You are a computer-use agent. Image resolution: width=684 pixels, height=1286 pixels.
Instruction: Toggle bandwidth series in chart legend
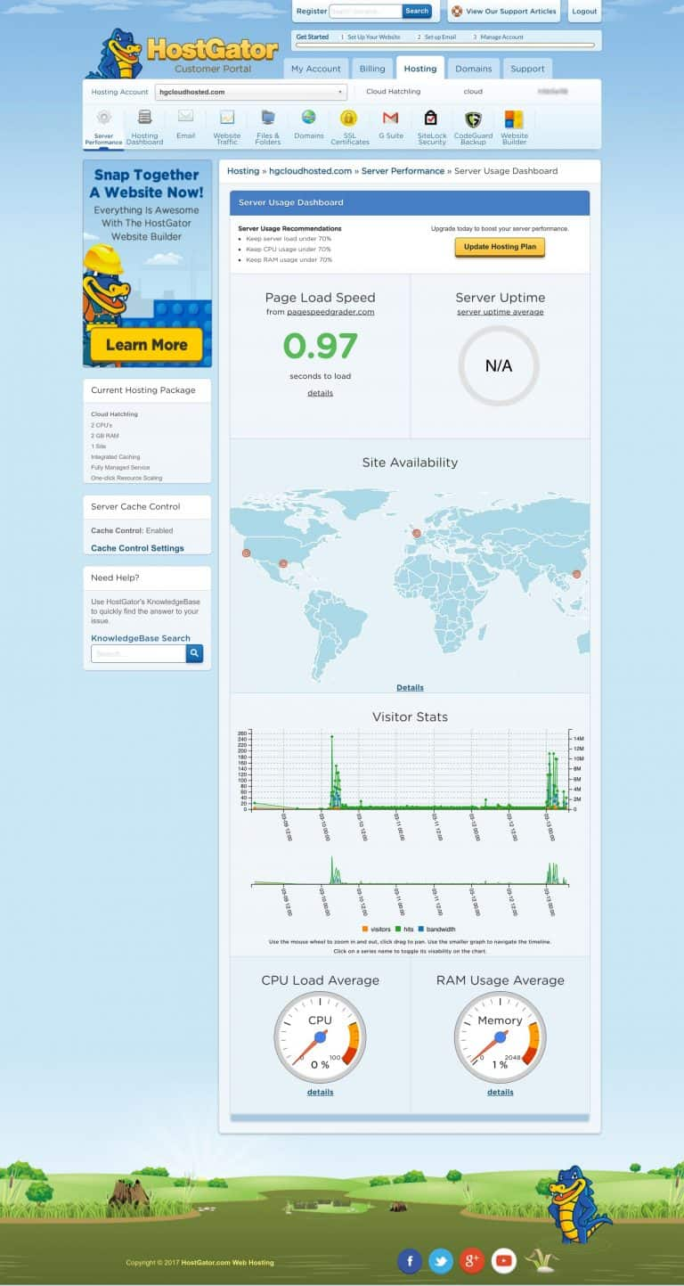[436, 930]
